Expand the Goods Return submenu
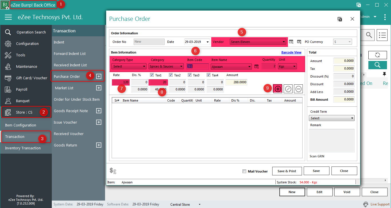Viewport: 391px width, 208px height. [99, 145]
